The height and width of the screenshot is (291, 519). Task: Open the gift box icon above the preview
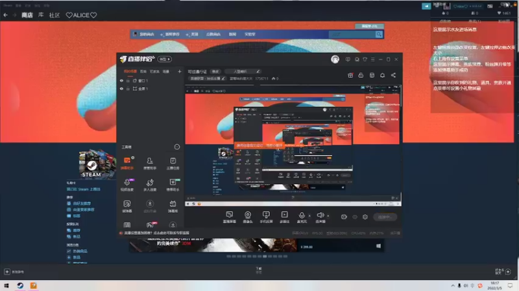[x=350, y=76]
